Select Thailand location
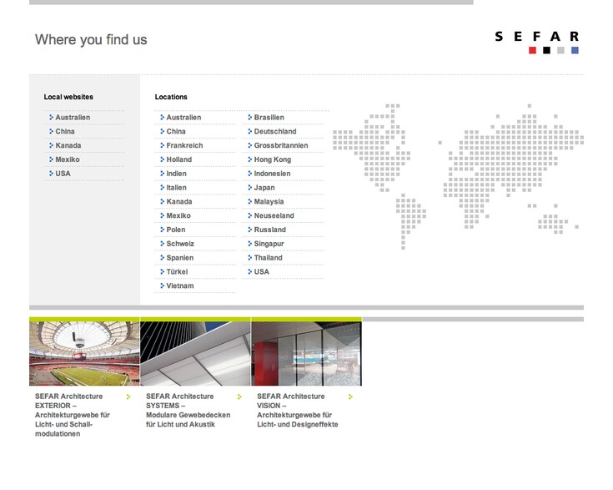This screenshot has width=613, height=490. pos(268,258)
